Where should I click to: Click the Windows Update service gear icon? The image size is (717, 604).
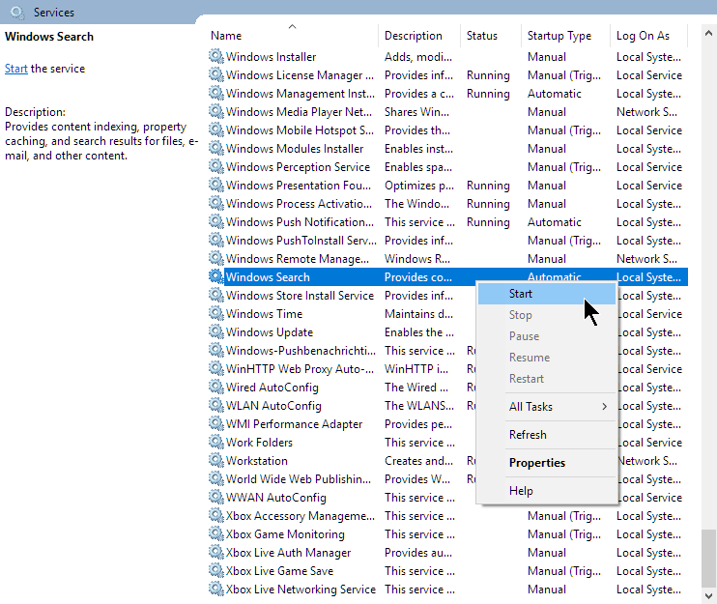click(x=216, y=332)
